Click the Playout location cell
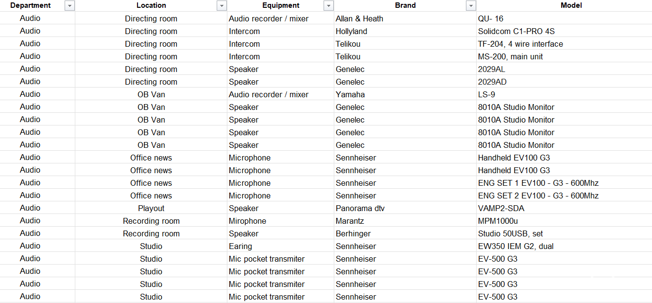The width and height of the screenshot is (652, 303). (151, 208)
